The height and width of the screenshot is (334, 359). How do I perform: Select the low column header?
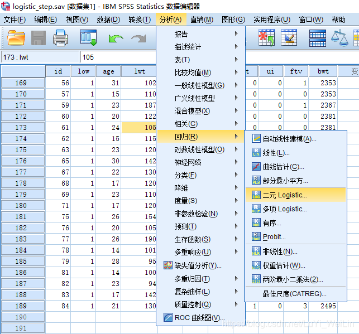click(83, 71)
